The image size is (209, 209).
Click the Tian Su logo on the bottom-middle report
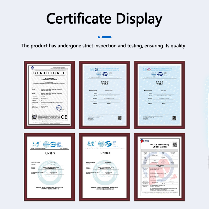(x=91, y=144)
